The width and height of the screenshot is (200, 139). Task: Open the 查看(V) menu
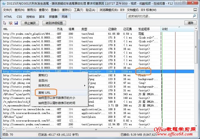click(x=43, y=10)
